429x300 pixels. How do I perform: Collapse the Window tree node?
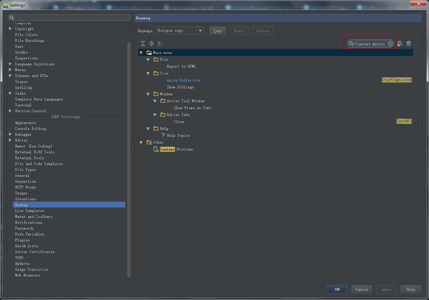(148, 94)
